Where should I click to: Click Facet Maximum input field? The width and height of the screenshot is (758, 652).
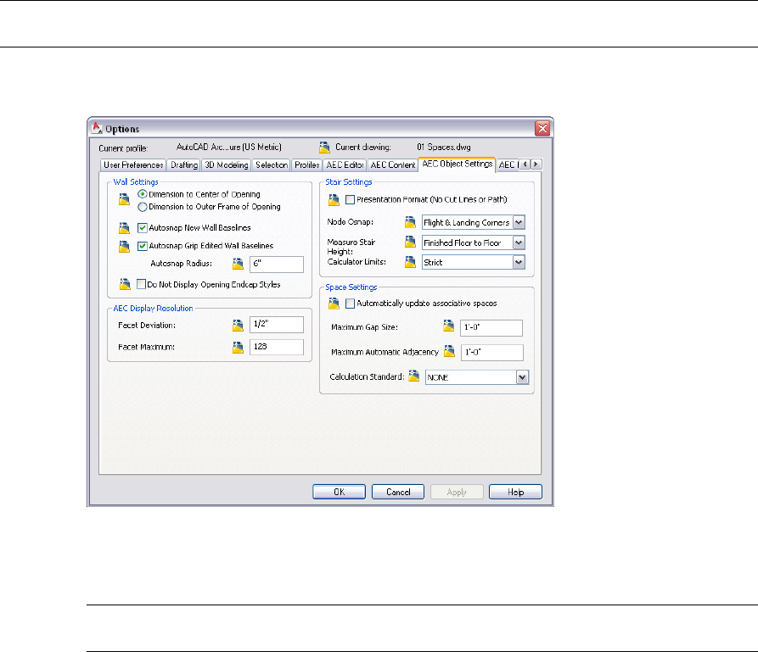(277, 347)
